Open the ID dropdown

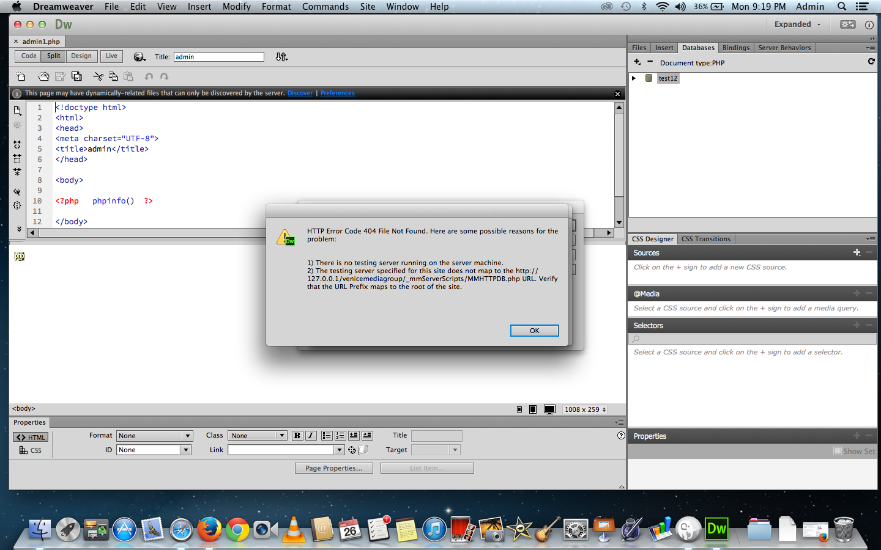click(154, 450)
